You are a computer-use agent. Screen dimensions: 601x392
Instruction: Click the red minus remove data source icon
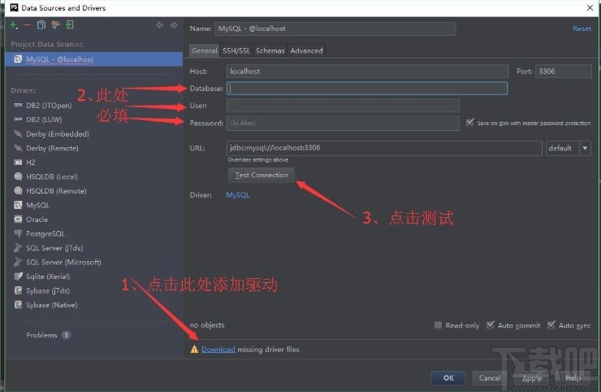coord(27,25)
